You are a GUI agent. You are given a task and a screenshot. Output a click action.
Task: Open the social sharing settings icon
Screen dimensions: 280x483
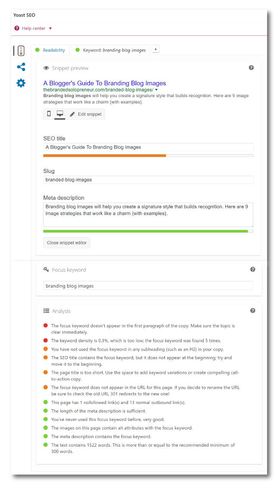pyautogui.click(x=21, y=67)
